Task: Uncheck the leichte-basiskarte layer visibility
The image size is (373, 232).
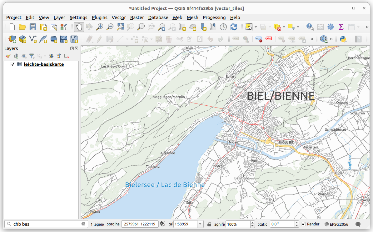Action: tap(13, 64)
